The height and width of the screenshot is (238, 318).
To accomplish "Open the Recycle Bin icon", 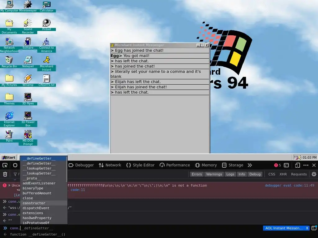I will [9, 62].
